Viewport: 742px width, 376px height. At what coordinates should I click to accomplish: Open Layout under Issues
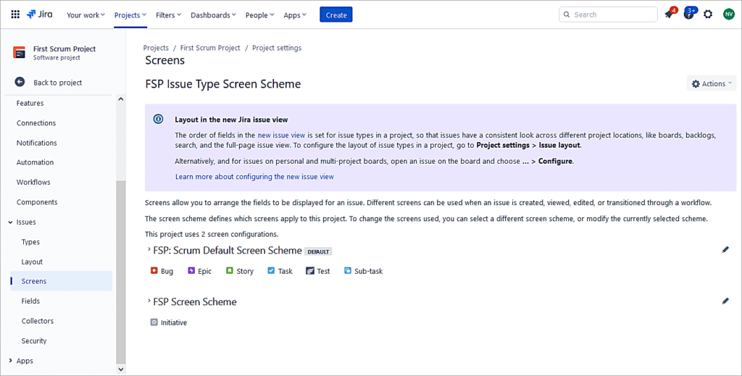32,262
